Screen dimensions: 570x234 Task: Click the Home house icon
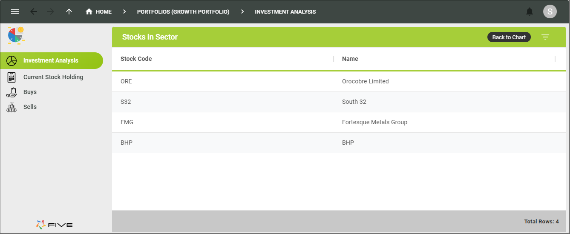[x=89, y=11]
